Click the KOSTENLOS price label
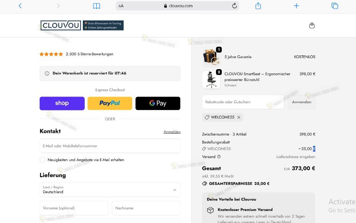Screen dimensions: 356x223 304,57
